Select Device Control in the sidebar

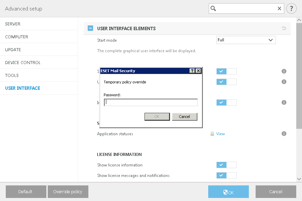(x=23, y=63)
